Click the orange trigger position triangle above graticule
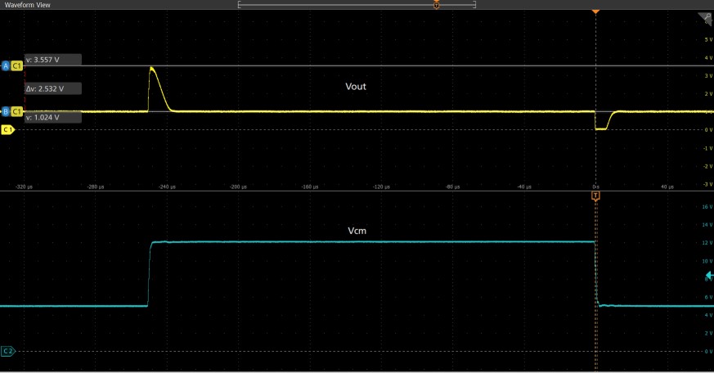This screenshot has height=373, width=714. 595,11
